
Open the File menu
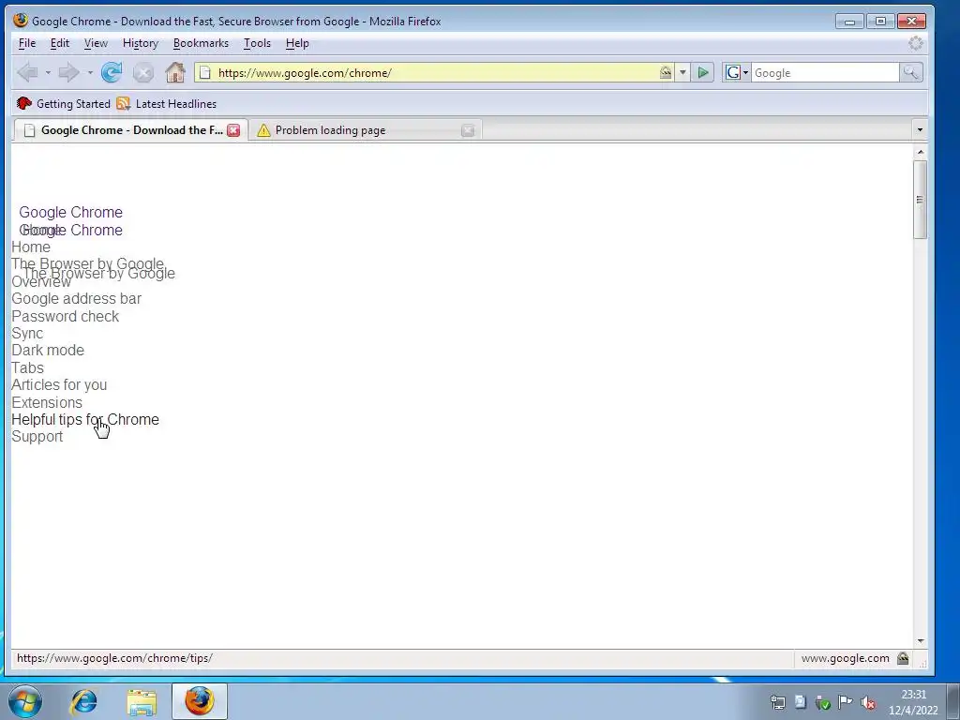(x=27, y=43)
